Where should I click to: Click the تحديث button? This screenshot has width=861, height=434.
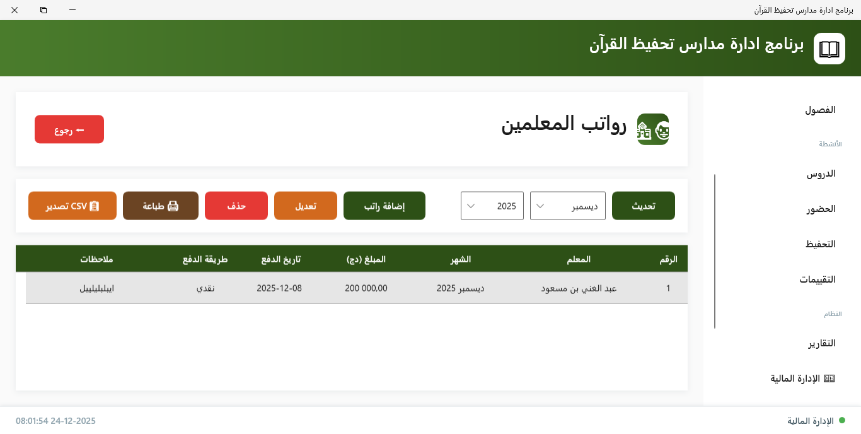(x=643, y=205)
